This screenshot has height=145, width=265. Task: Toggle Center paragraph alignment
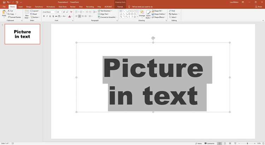(x=79, y=16)
